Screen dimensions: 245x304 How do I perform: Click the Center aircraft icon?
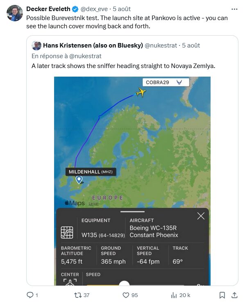click(70, 282)
